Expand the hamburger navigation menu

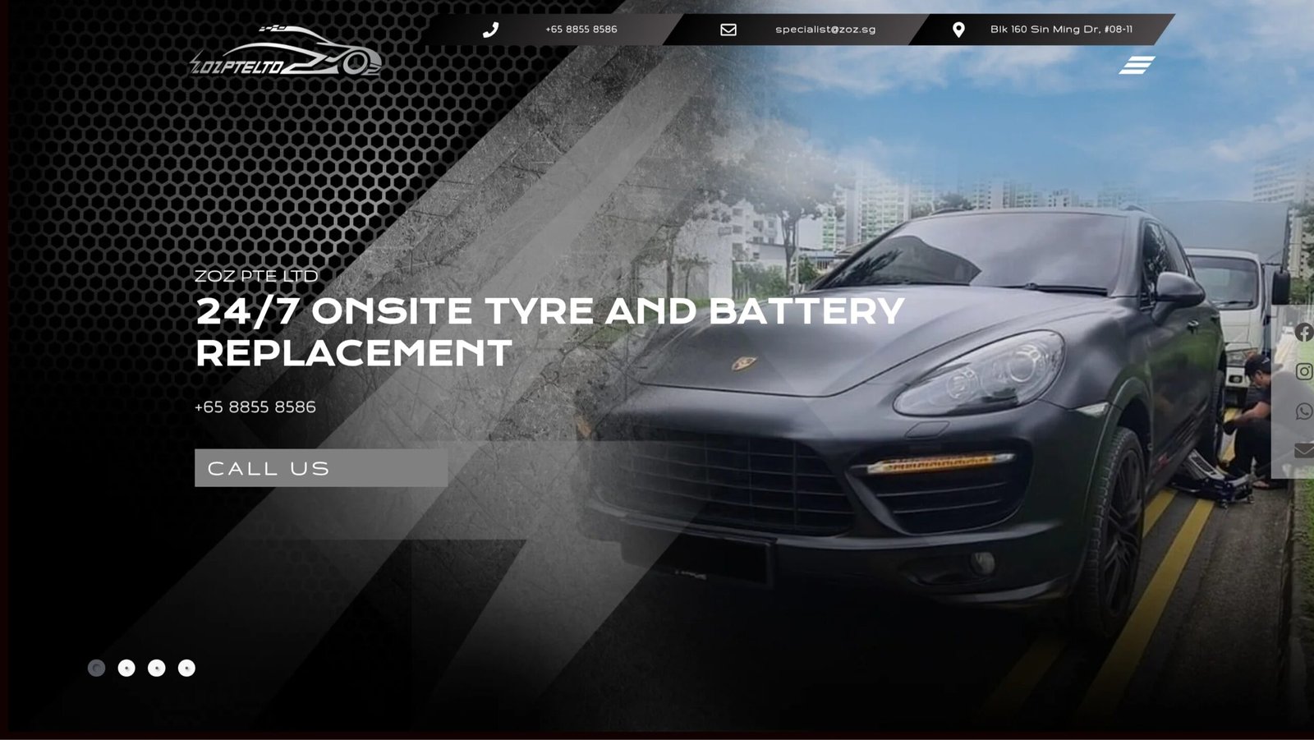1137,65
